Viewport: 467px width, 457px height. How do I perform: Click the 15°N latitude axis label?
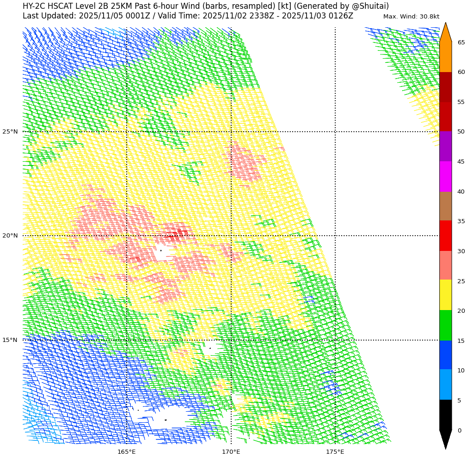coord(10,340)
